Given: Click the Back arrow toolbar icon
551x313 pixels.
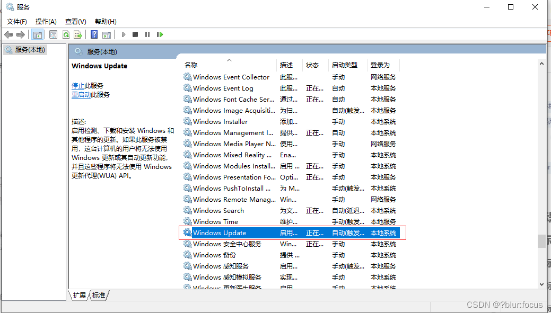Looking at the screenshot, I should click(8, 34).
